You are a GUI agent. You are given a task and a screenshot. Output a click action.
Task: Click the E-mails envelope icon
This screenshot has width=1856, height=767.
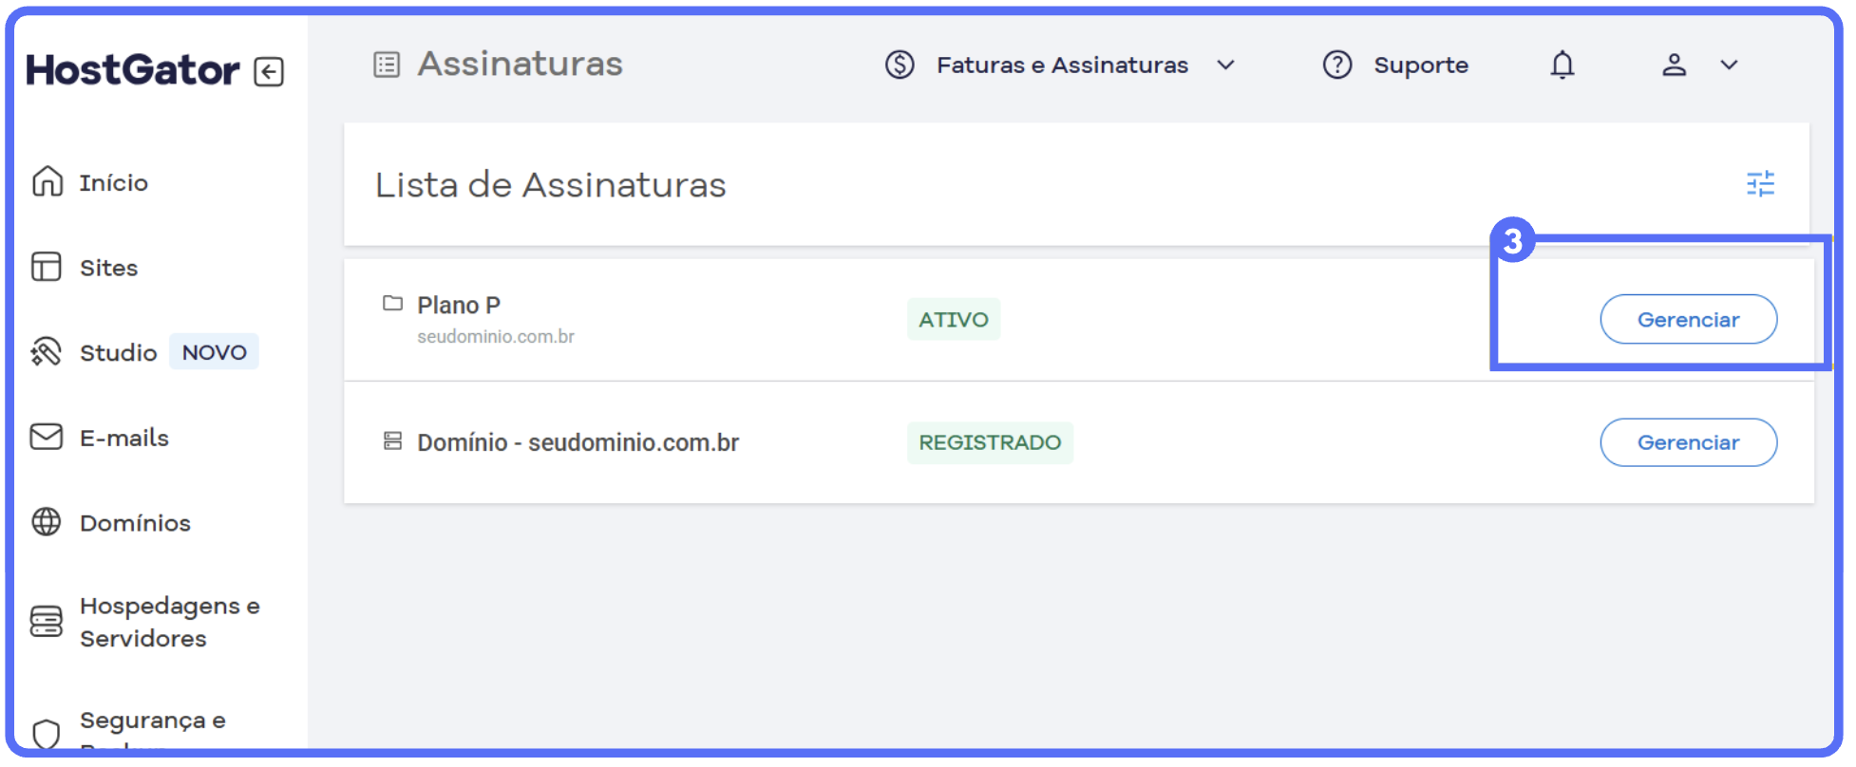click(47, 437)
